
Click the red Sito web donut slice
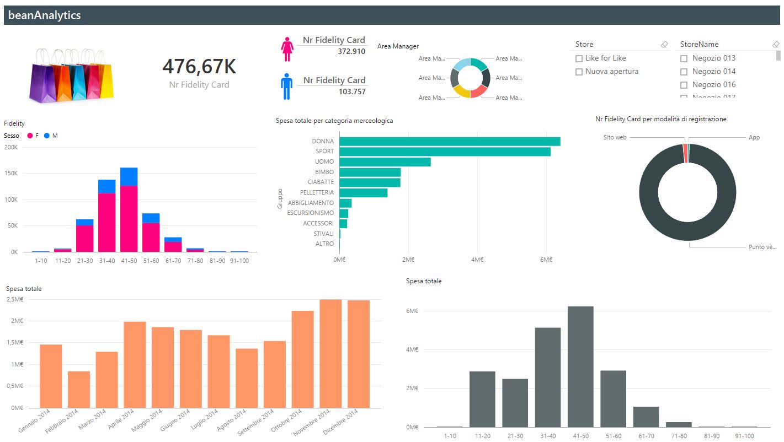click(685, 153)
